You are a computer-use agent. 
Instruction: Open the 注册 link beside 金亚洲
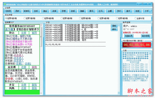24,67
